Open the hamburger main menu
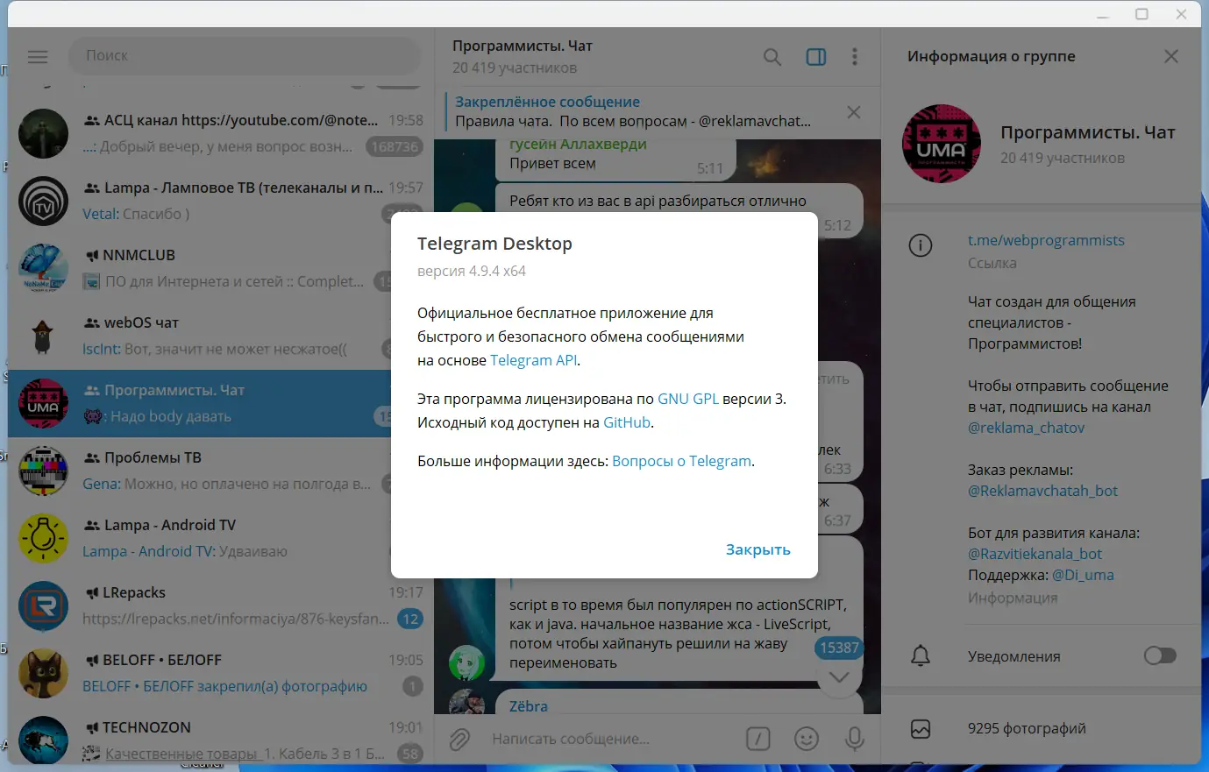Screen dimensions: 1209x772 (38, 57)
